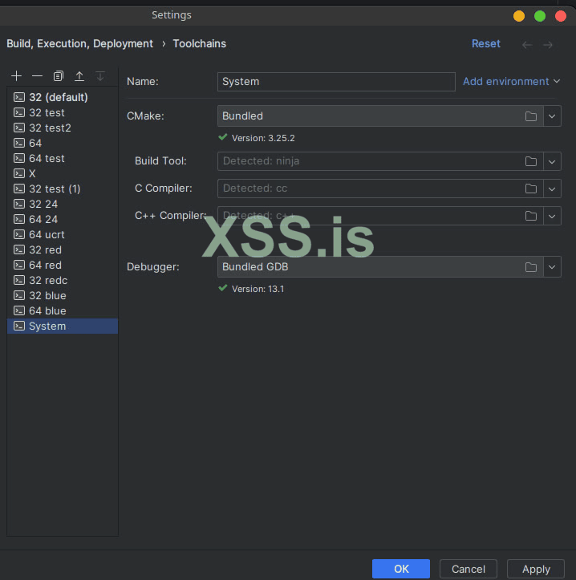Remove selected toolchain with minus icon
Viewport: 576px width, 580px height.
pos(37,76)
